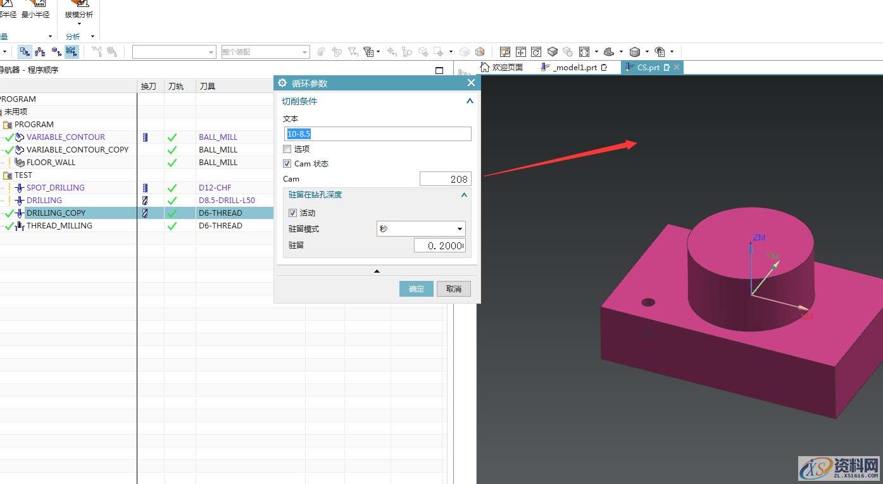Uncheck the Cam 状态 checkbox
This screenshot has height=484, width=883.
click(x=287, y=164)
